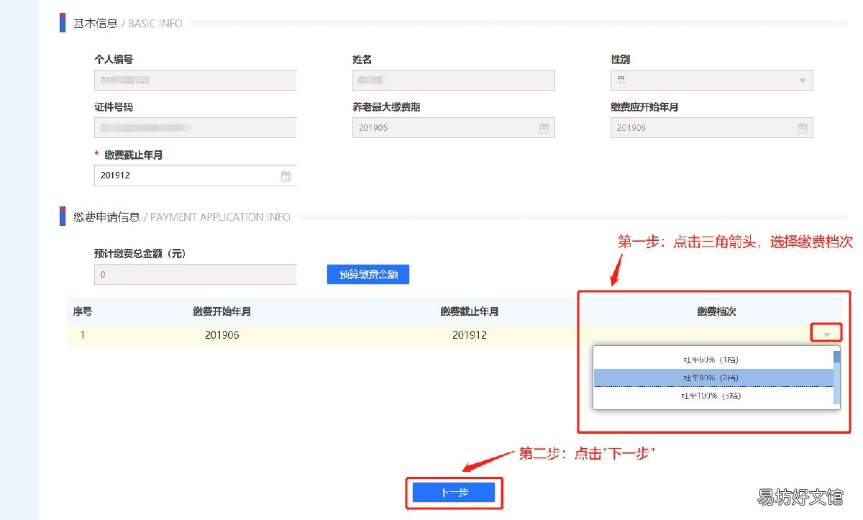
Task: Click row number 1 in 序号 column
Action: (82, 335)
